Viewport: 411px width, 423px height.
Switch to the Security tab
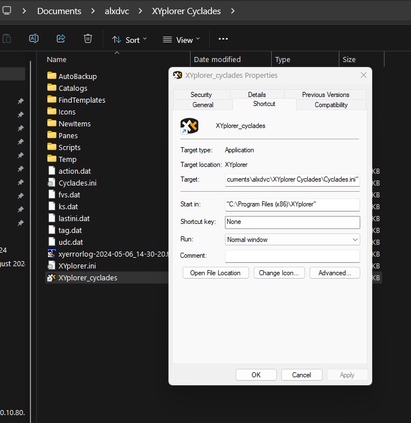coord(201,95)
